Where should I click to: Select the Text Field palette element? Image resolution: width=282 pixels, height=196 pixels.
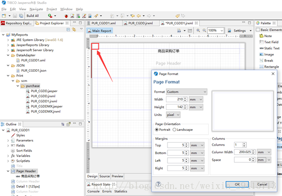(x=269, y=42)
